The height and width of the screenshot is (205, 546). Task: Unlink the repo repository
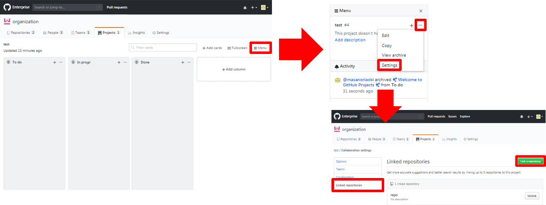[532, 196]
